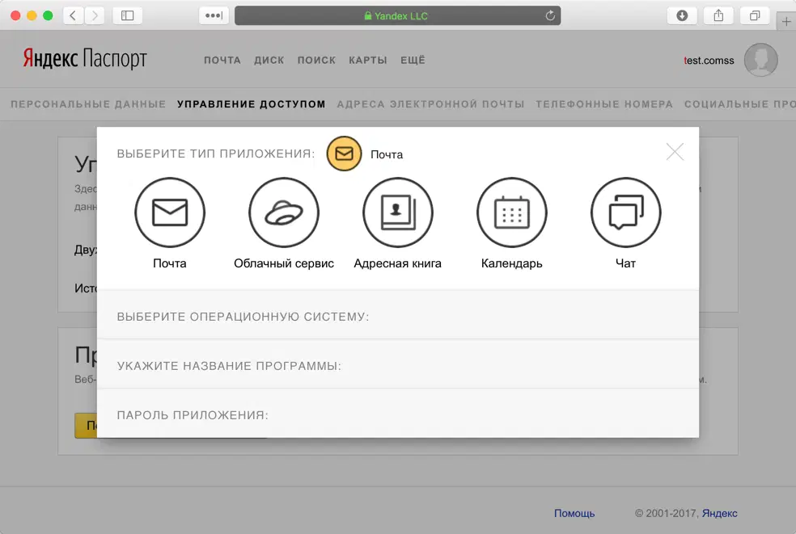Expand the ЕЩЁ navigation menu
796x534 pixels.
point(413,61)
